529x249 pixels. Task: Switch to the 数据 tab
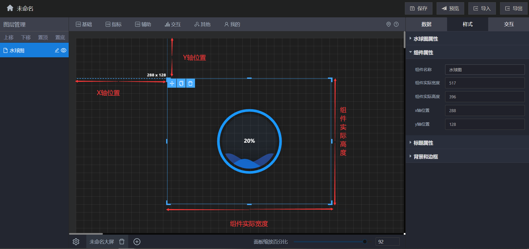click(x=426, y=24)
